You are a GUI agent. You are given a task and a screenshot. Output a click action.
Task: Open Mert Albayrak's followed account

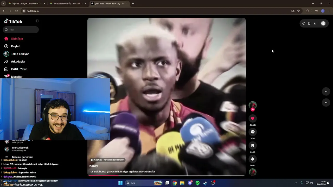click(x=20, y=149)
